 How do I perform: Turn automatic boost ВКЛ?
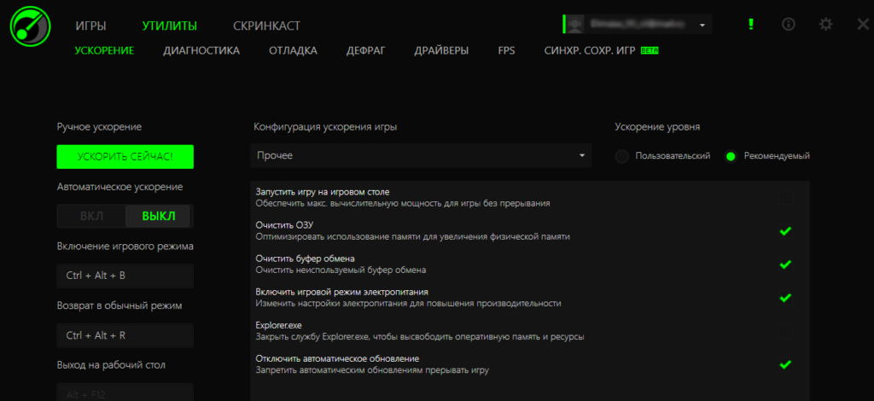[x=92, y=216]
